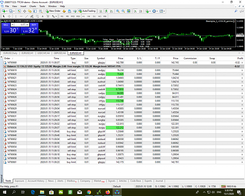
Task: Open the Navigator folder-star icon
Action: coord(30,11)
